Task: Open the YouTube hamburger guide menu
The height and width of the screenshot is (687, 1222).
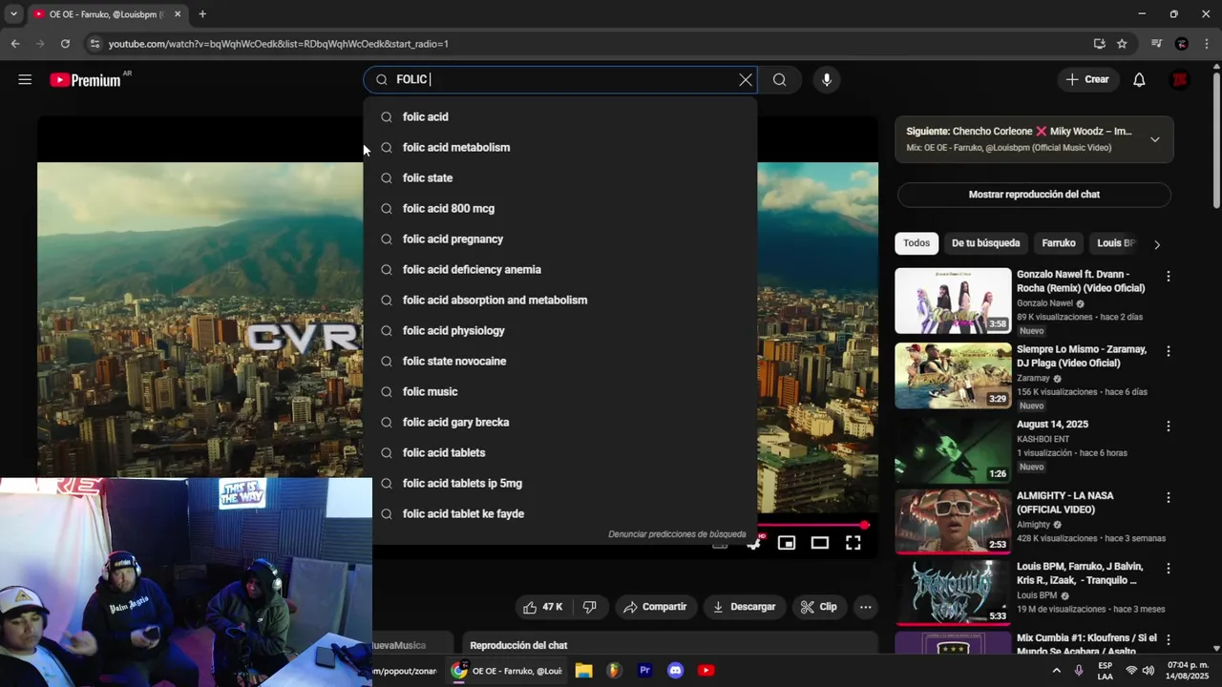Action: point(25,80)
